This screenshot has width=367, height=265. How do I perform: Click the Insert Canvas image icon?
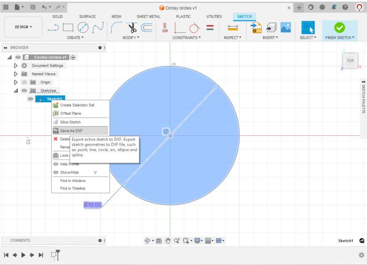tap(285, 28)
